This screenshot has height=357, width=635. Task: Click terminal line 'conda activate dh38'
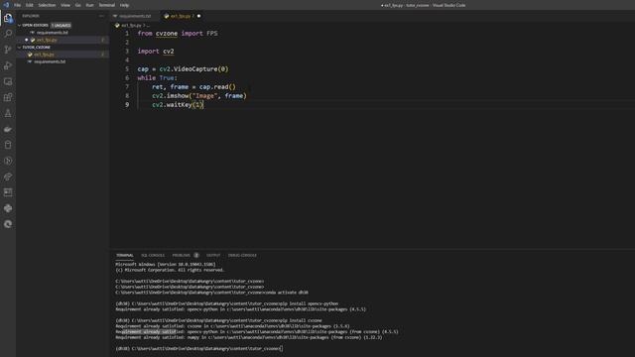click(211, 293)
